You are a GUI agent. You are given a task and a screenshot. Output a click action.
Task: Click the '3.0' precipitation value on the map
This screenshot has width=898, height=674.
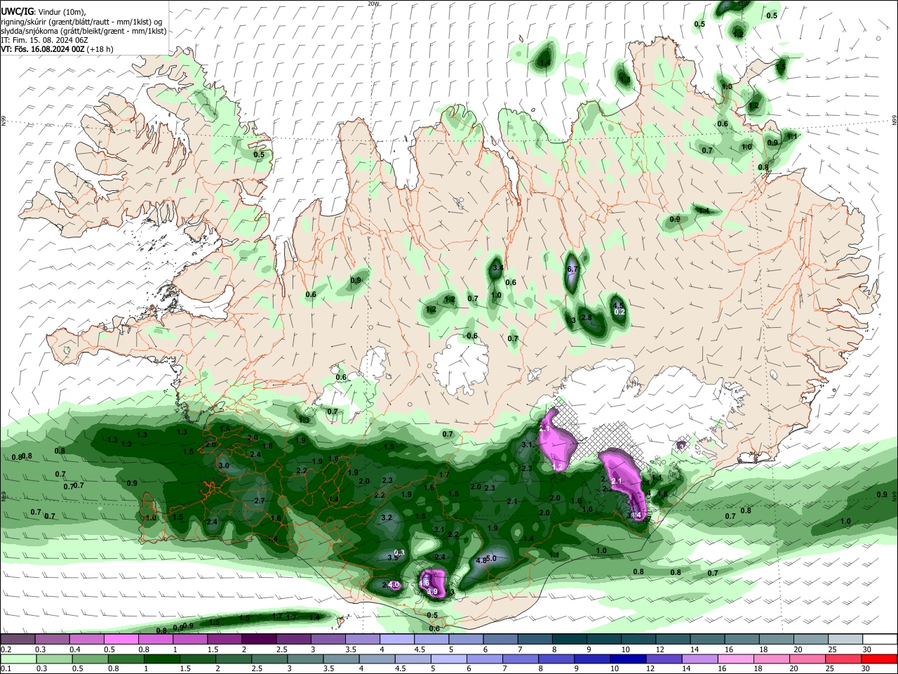click(x=224, y=465)
